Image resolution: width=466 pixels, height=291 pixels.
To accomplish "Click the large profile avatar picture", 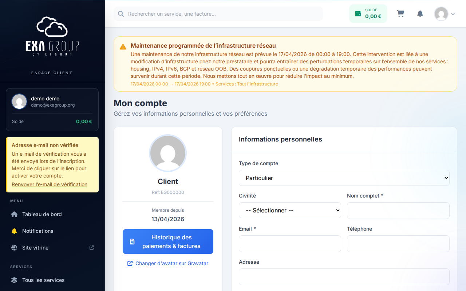I will (168, 153).
